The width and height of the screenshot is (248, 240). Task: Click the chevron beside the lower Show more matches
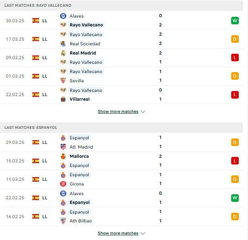143,233
